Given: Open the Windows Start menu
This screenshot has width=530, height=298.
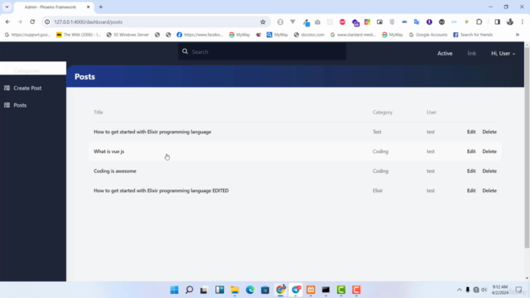Looking at the screenshot, I should point(174,290).
